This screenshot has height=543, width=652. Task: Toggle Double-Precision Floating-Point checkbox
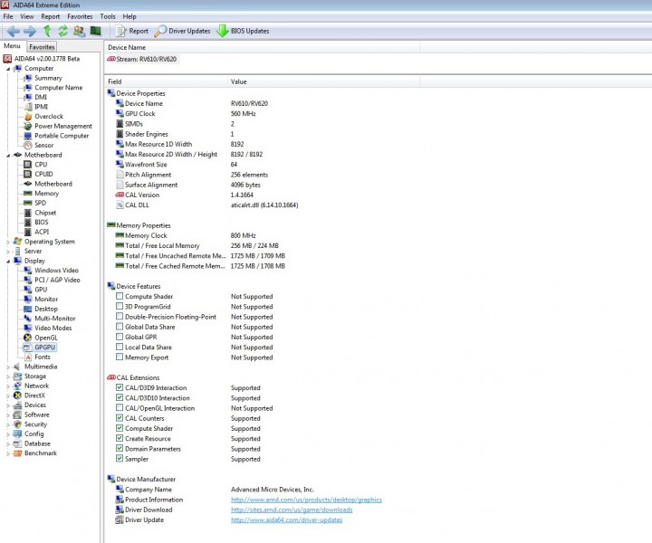[x=120, y=317]
